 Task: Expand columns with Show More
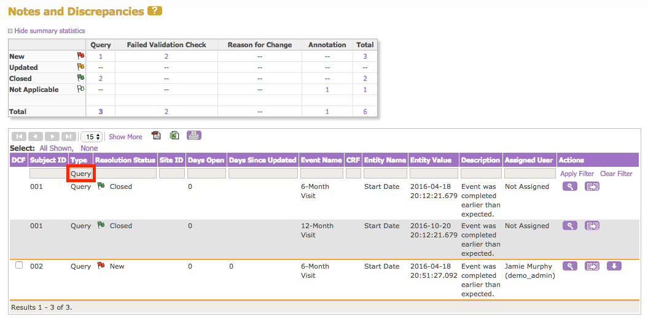point(125,137)
